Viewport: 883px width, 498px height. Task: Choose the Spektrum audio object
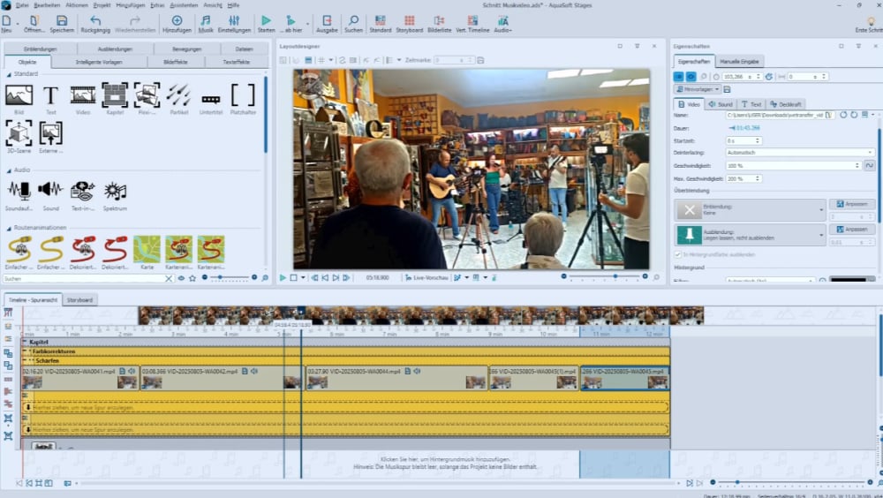115,191
